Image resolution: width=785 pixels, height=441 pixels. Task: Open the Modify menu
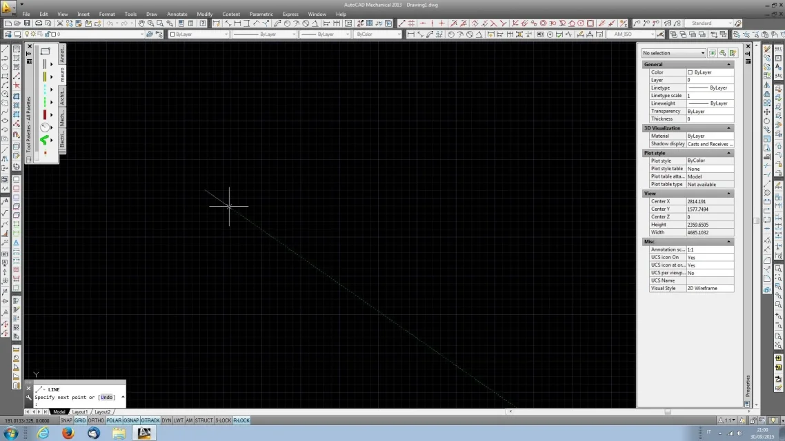point(204,14)
